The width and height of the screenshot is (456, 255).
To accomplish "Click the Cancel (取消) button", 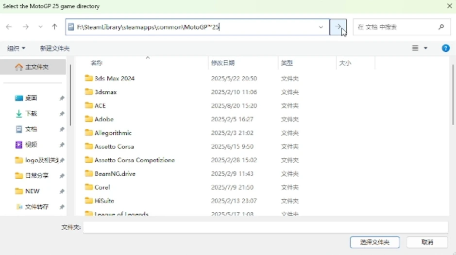I will 427,242.
